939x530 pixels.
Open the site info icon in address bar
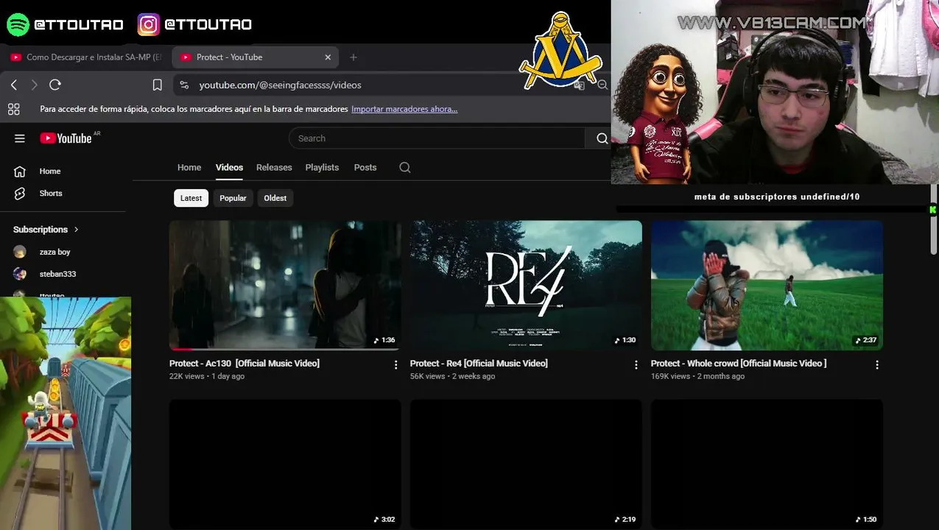click(184, 85)
